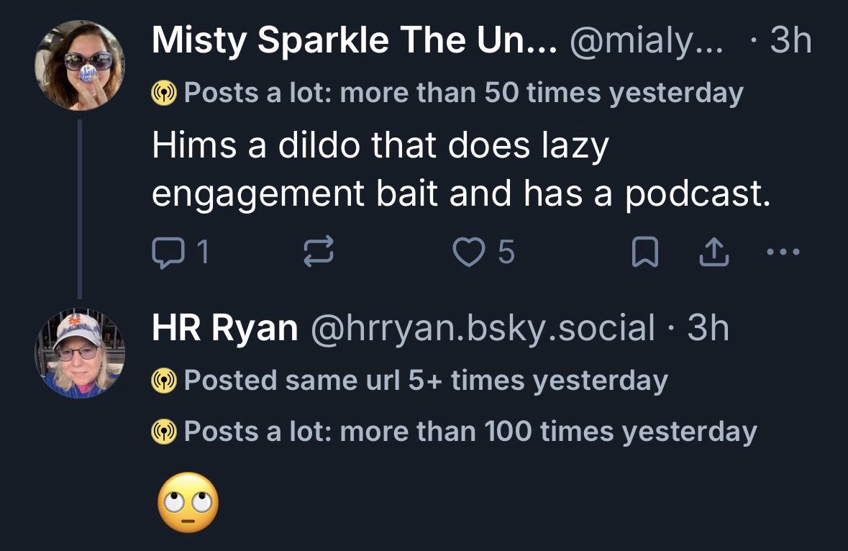Viewport: 848px width, 551px height.
Task: Open the three-dot more options menu
Action: point(781,252)
